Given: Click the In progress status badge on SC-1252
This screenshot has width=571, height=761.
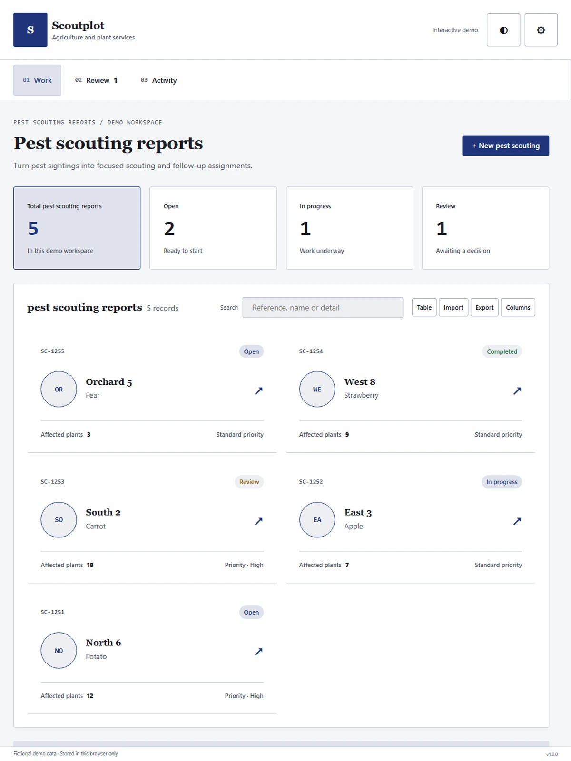Looking at the screenshot, I should point(502,482).
